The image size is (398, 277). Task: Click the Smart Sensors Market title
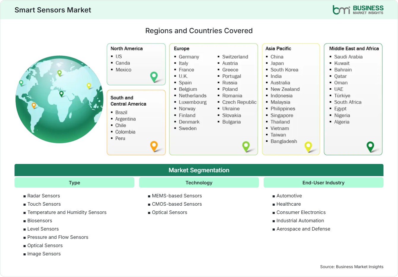click(53, 10)
